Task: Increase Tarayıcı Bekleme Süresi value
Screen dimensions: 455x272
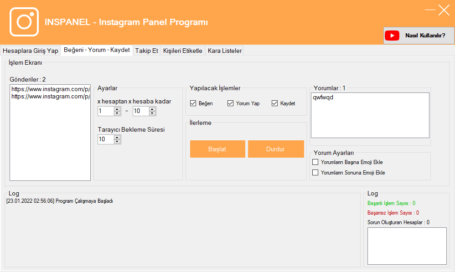Action: point(117,137)
